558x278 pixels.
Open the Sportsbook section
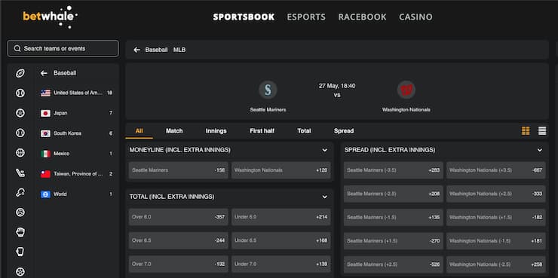click(244, 17)
